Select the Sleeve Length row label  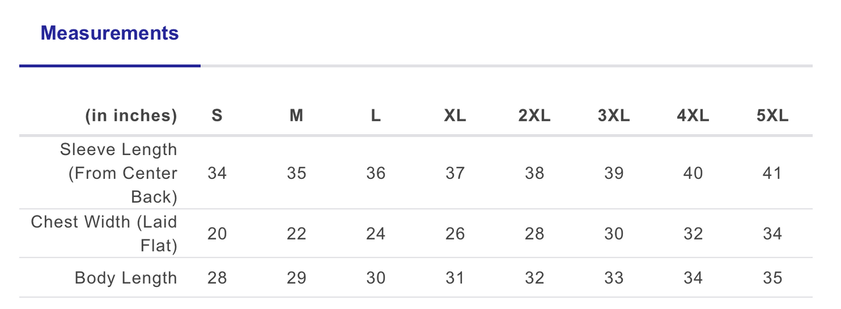click(x=119, y=173)
